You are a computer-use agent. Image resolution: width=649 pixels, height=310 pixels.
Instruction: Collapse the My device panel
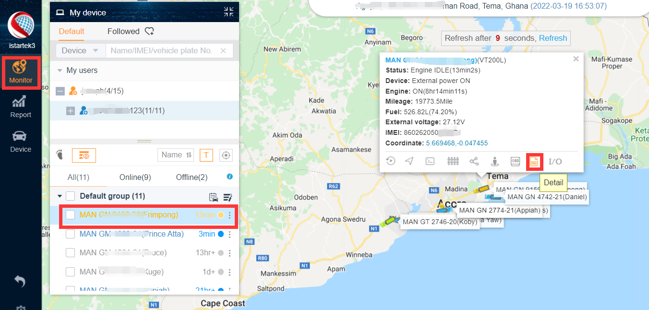pyautogui.click(x=228, y=12)
